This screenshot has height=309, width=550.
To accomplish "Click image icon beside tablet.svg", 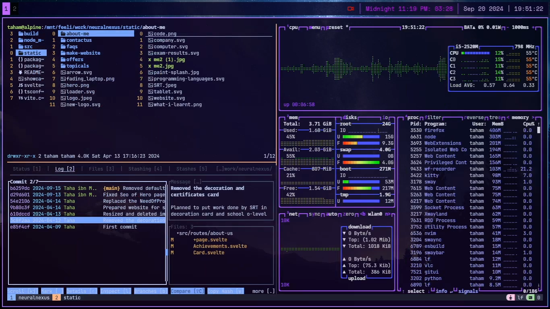I will 151,92.
